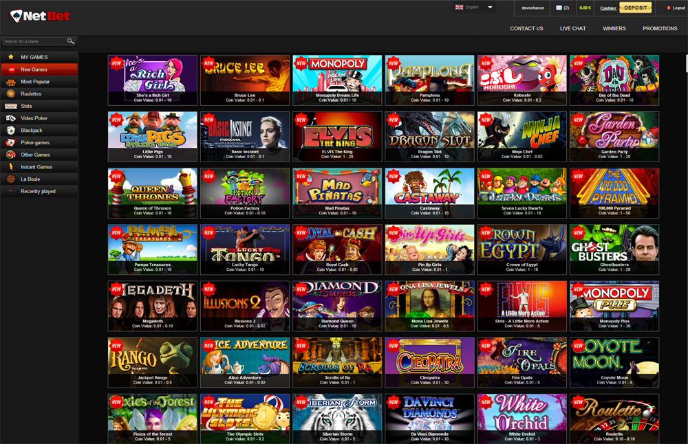The width and height of the screenshot is (688, 444).
Task: Click the yellow Deposit button
Action: click(635, 8)
